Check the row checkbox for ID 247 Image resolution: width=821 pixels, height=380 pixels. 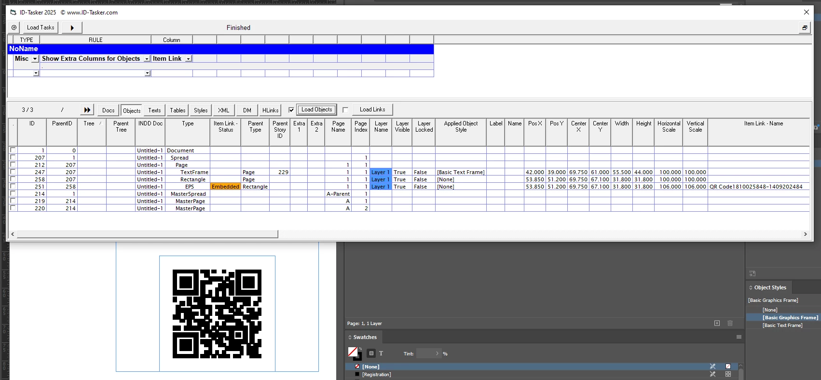click(13, 172)
